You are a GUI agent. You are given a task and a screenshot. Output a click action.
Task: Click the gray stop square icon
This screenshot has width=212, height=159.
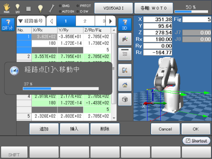tap(28, 9)
